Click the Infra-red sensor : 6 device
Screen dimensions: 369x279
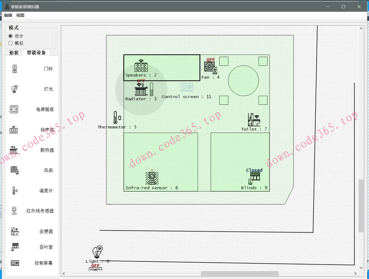tap(152, 178)
